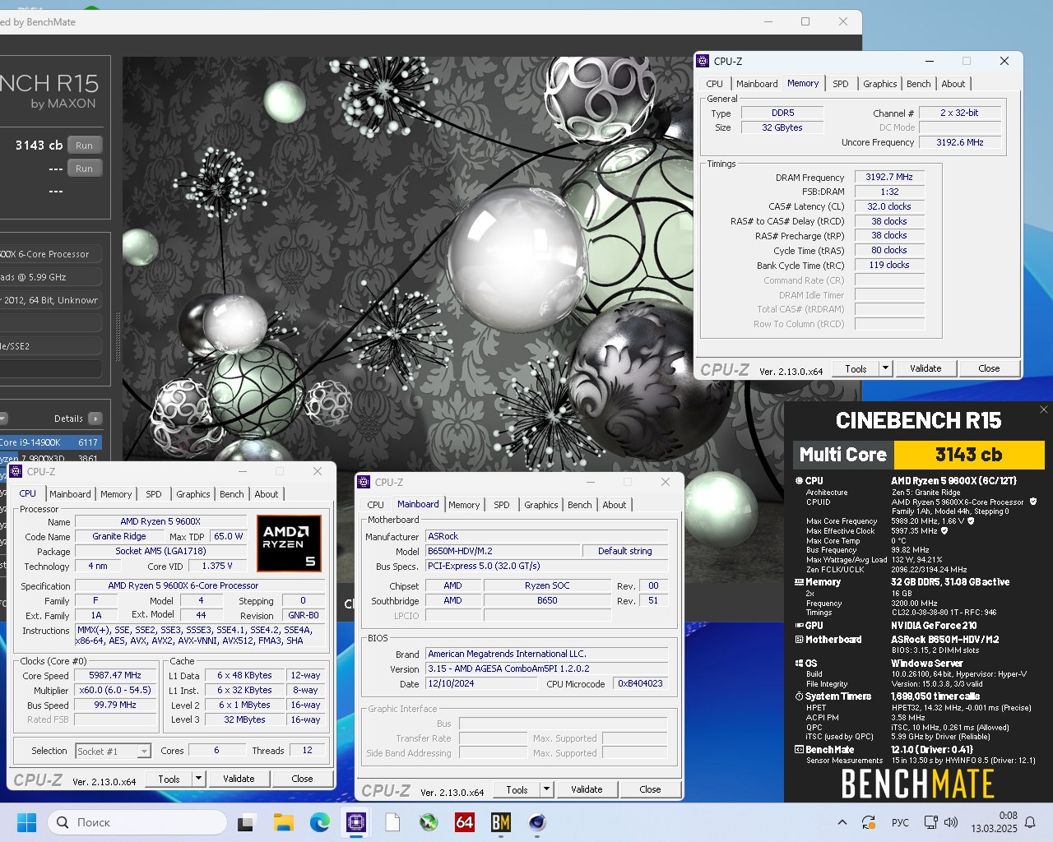Click the BIOS Date value 12/10/2024
Image resolution: width=1053 pixels, height=842 pixels.
(x=480, y=683)
